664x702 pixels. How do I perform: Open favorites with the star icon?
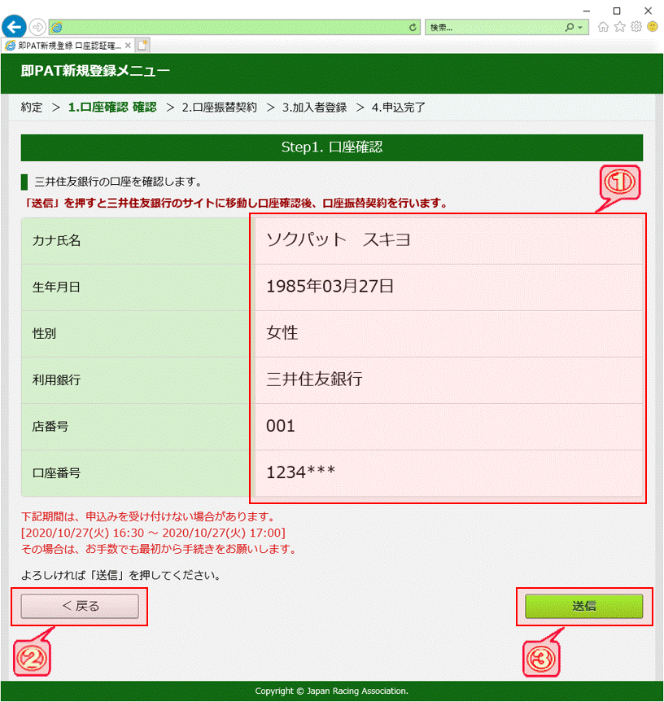[619, 27]
